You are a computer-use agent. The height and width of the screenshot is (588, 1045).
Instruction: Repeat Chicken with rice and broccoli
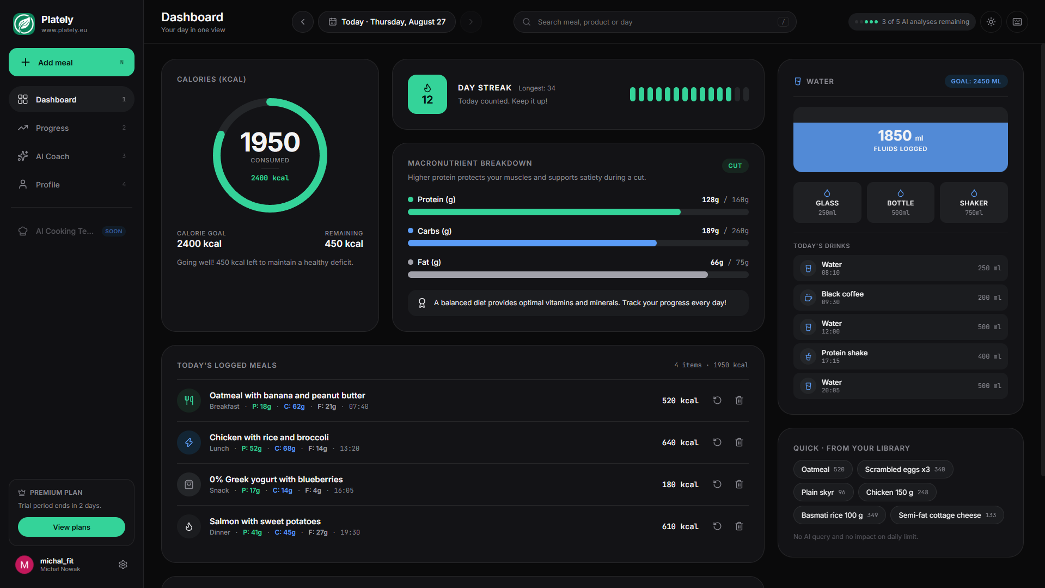(717, 442)
